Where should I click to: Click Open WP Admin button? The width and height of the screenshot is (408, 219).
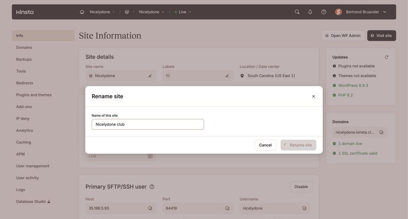(343, 36)
